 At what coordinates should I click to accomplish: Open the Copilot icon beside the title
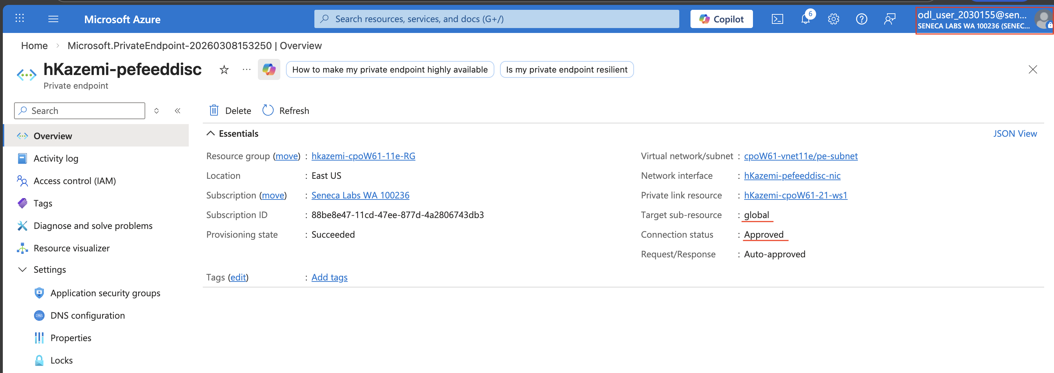[x=269, y=69]
